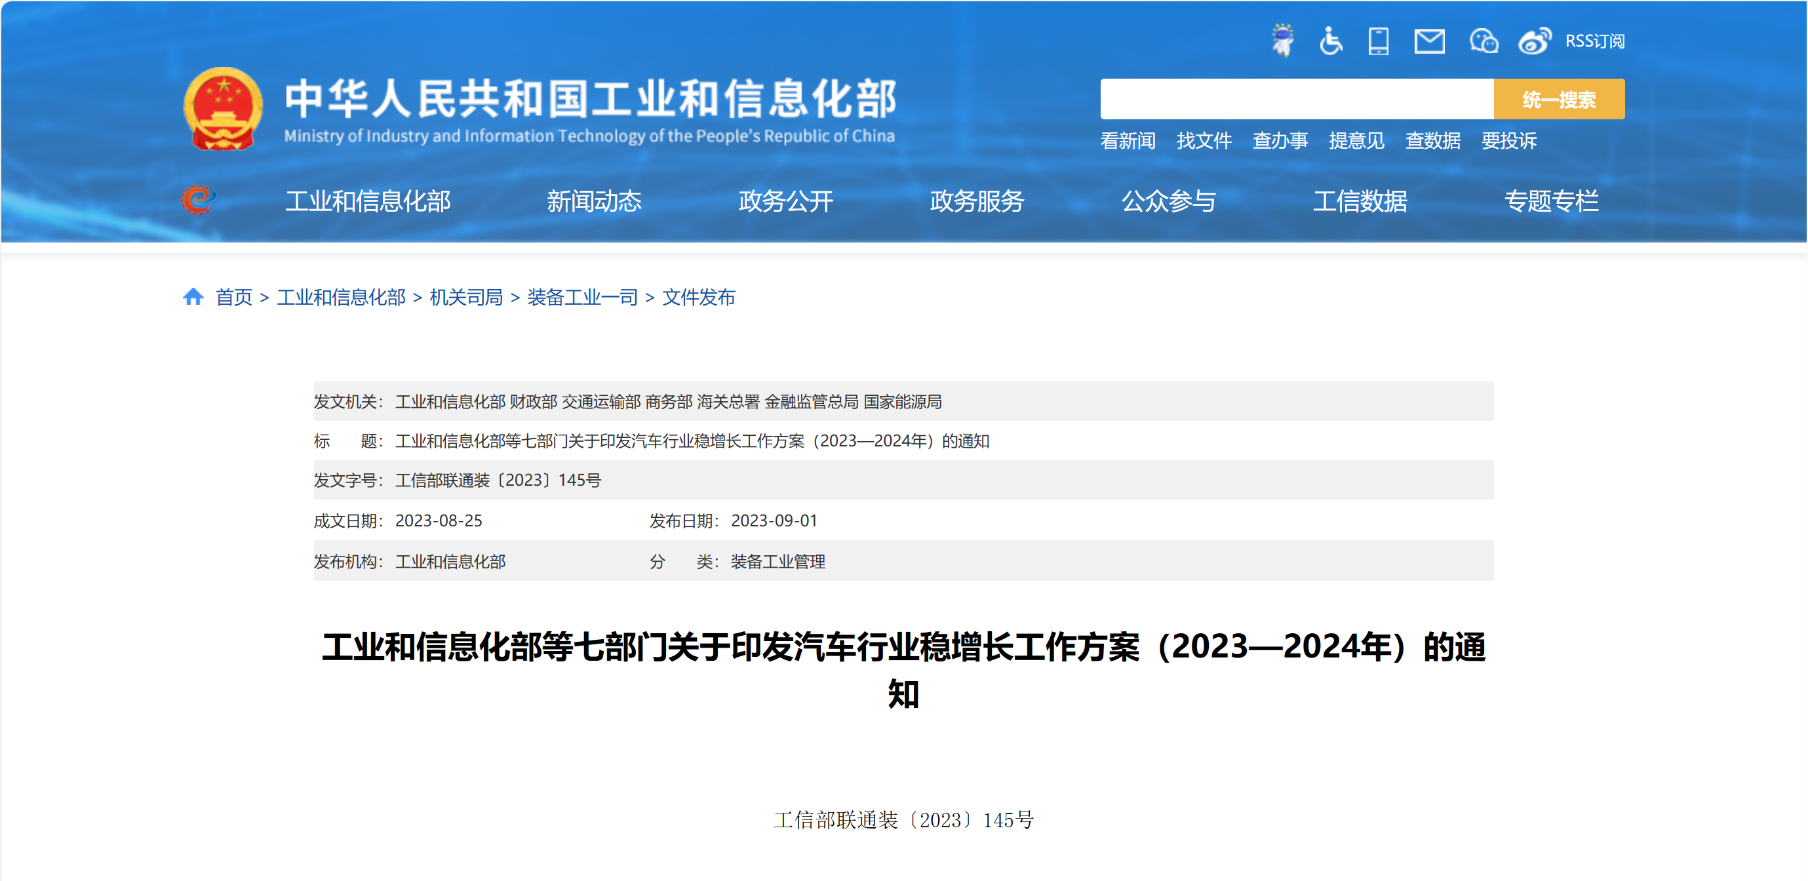Click the RSS订阅 link
1808x881 pixels.
tap(1595, 41)
